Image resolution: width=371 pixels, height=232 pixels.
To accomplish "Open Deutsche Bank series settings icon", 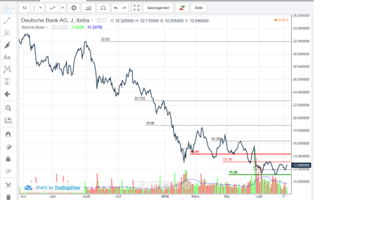I will (x=104, y=20).
